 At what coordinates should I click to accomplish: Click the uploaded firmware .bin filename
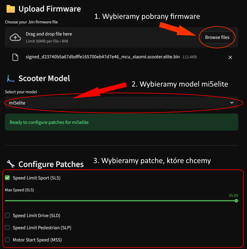[103, 57]
